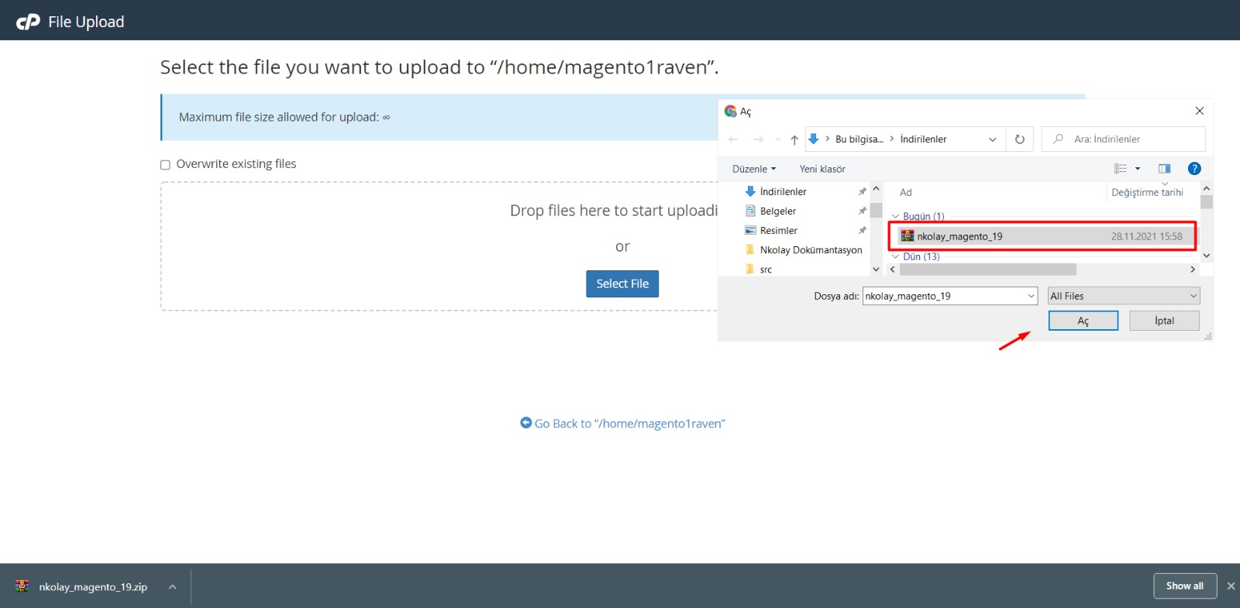1240x608 pixels.
Task: Open the Düzenle menu
Action: (x=753, y=169)
